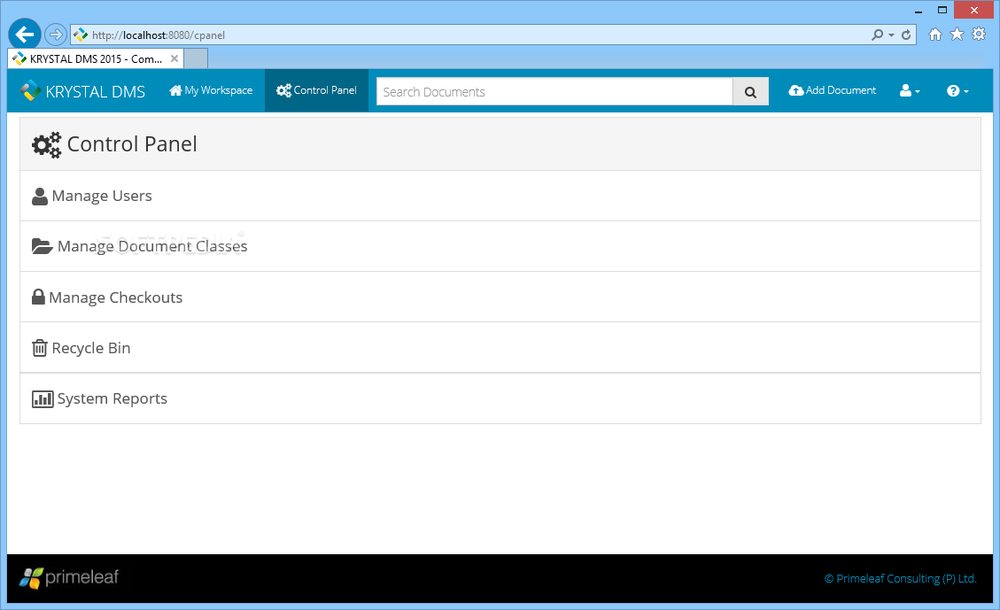Viewport: 1000px width, 610px height.
Task: Open System Reports
Action: 500,398
